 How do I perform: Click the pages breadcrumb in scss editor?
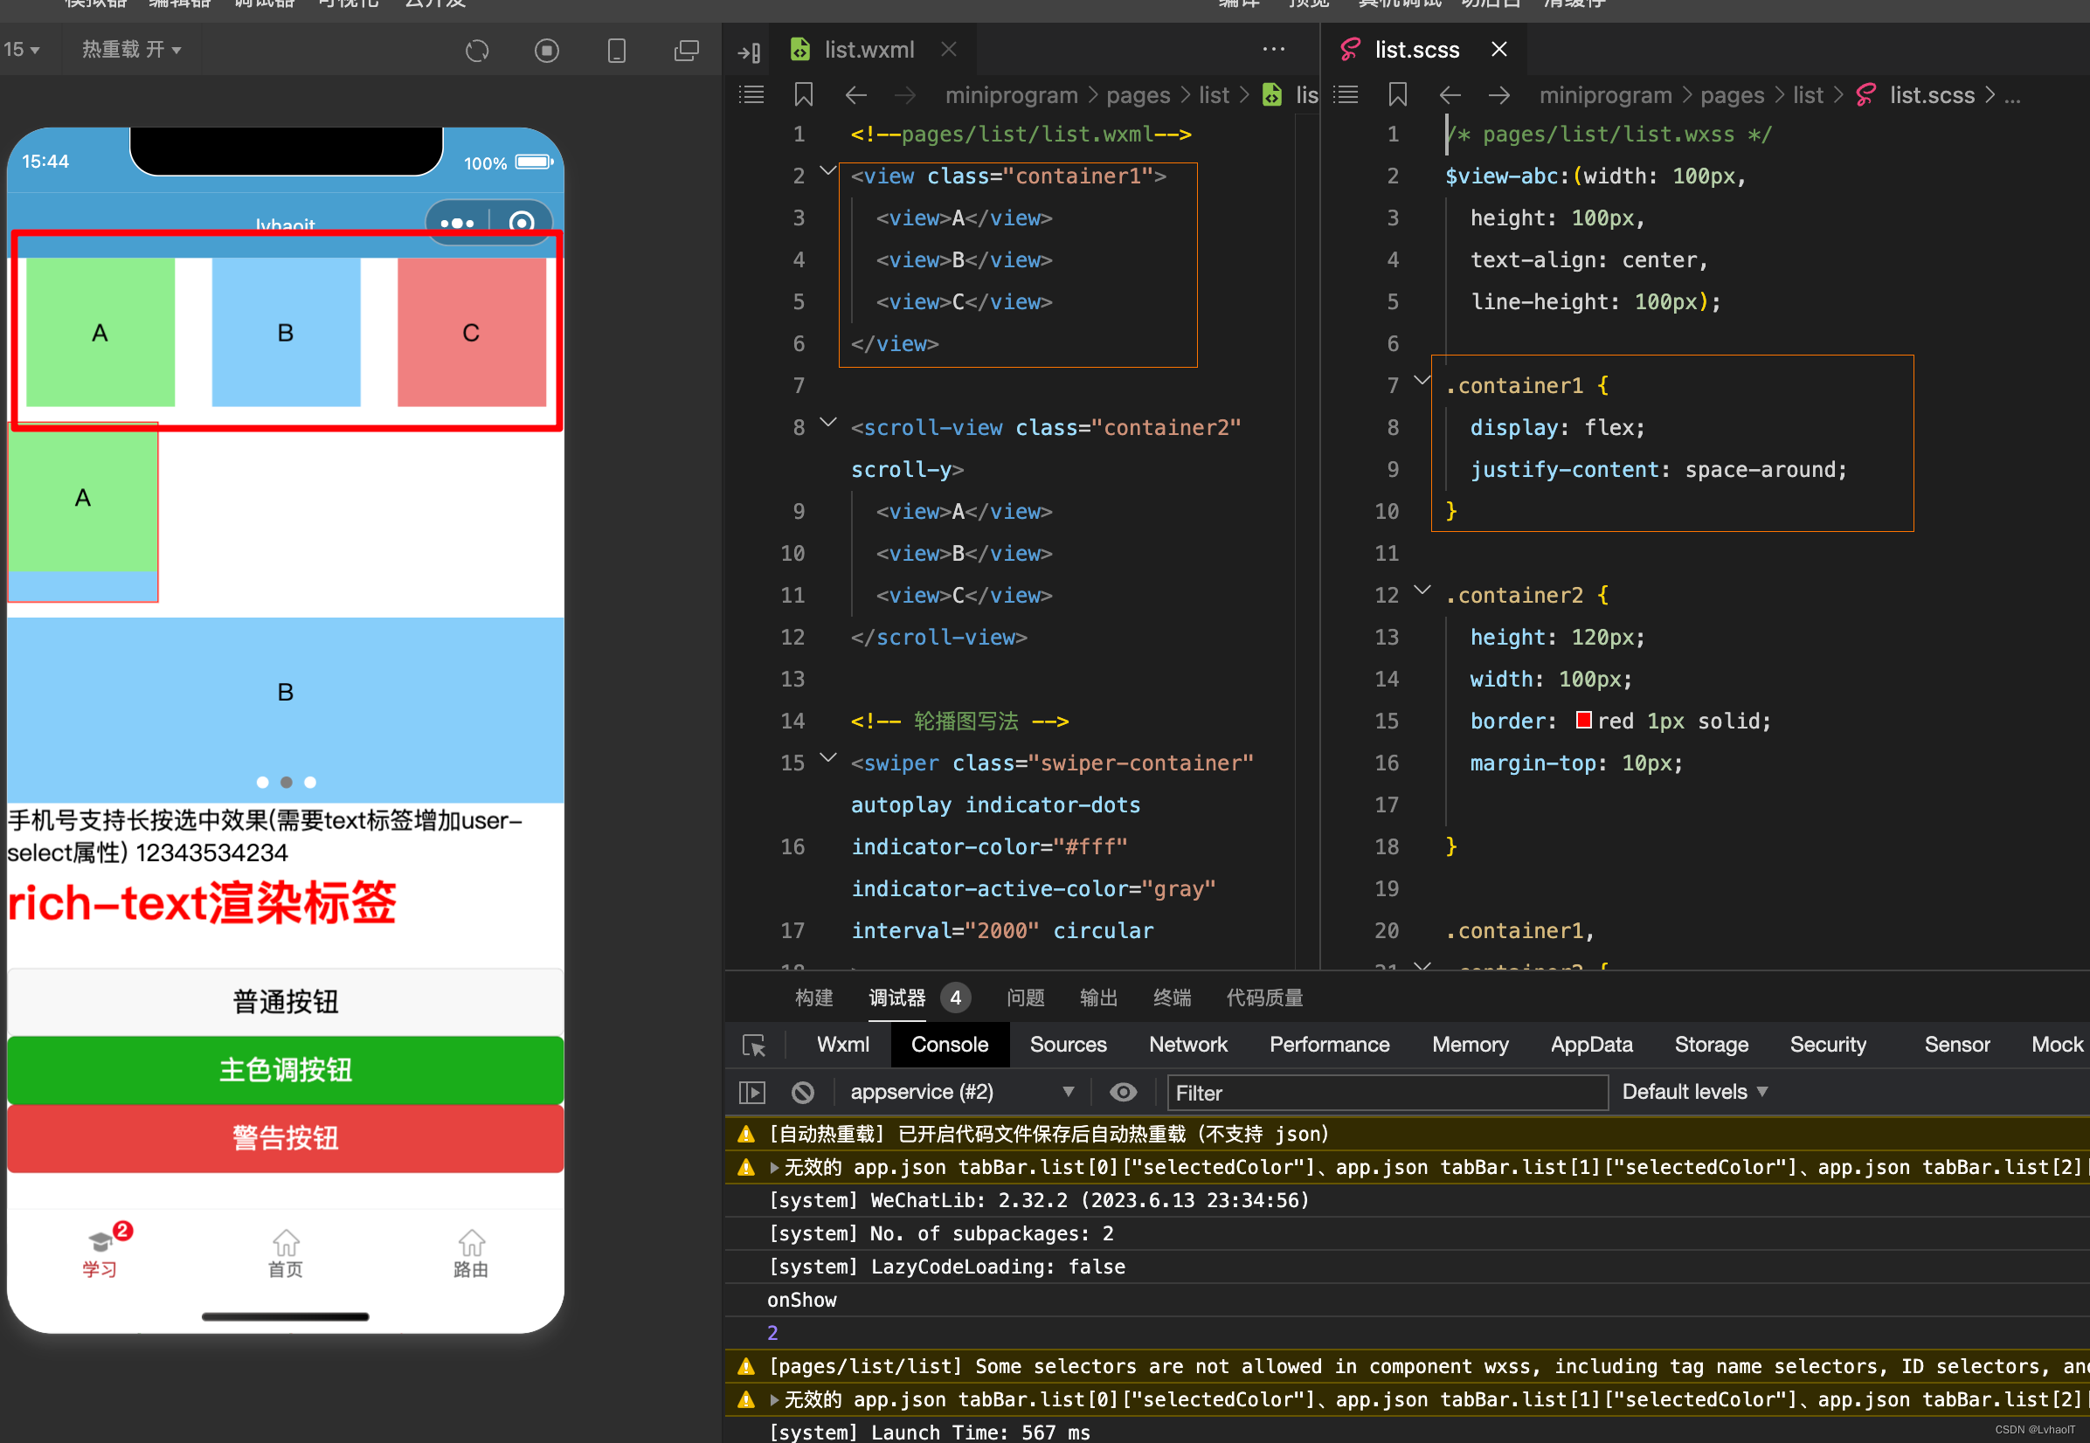pyautogui.click(x=1732, y=95)
